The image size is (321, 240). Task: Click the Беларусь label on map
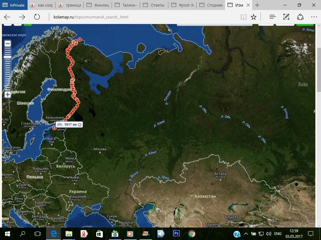pos(66,166)
